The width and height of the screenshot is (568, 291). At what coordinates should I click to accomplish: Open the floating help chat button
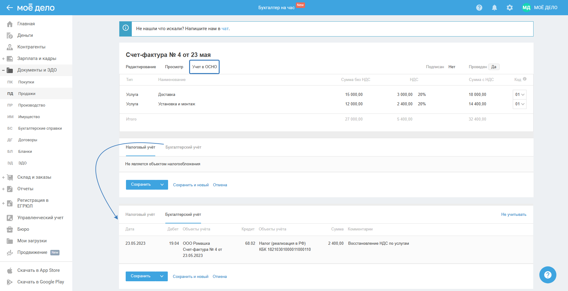pyautogui.click(x=548, y=275)
